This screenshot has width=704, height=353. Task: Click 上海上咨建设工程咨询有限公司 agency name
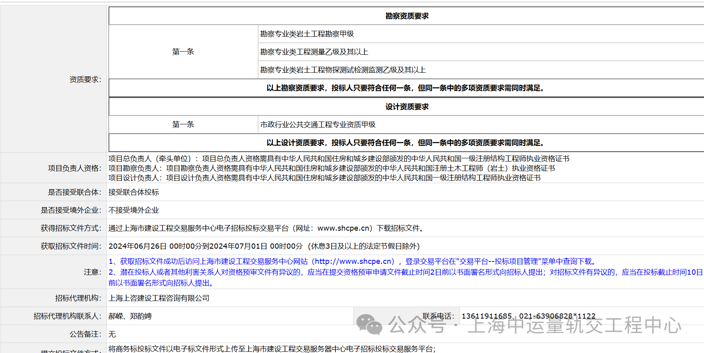(x=159, y=298)
